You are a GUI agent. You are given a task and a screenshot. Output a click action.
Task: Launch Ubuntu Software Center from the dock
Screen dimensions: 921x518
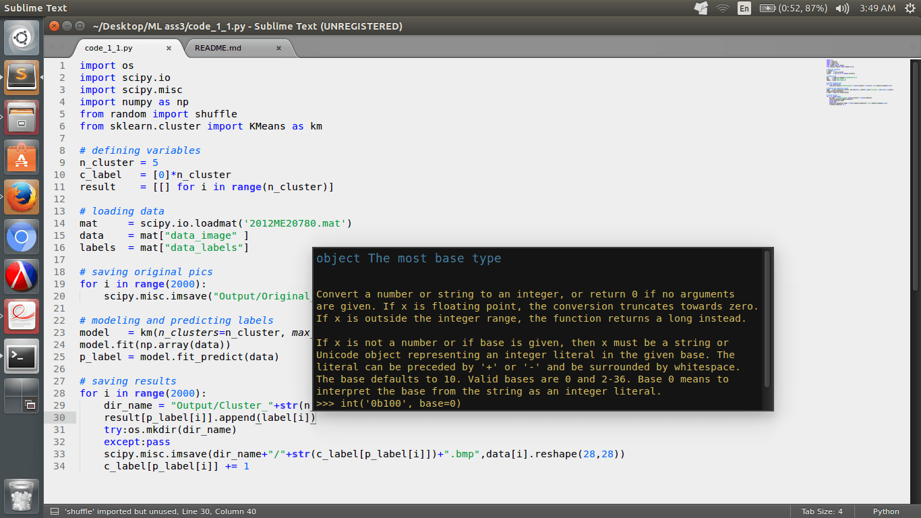click(x=22, y=157)
